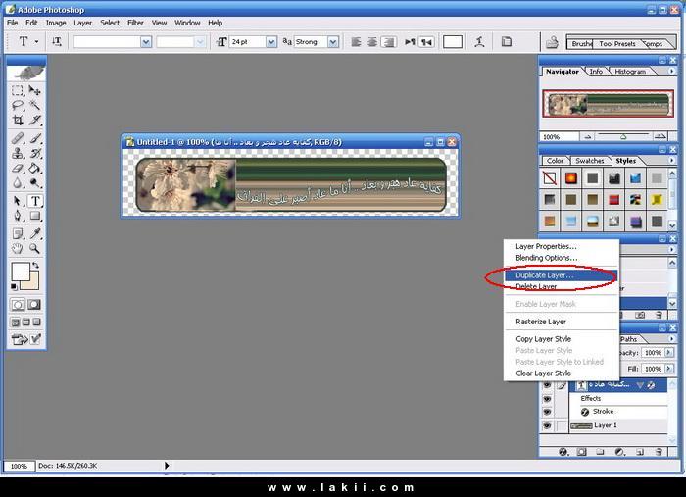Select the Rectangle shape tool

tap(35, 216)
